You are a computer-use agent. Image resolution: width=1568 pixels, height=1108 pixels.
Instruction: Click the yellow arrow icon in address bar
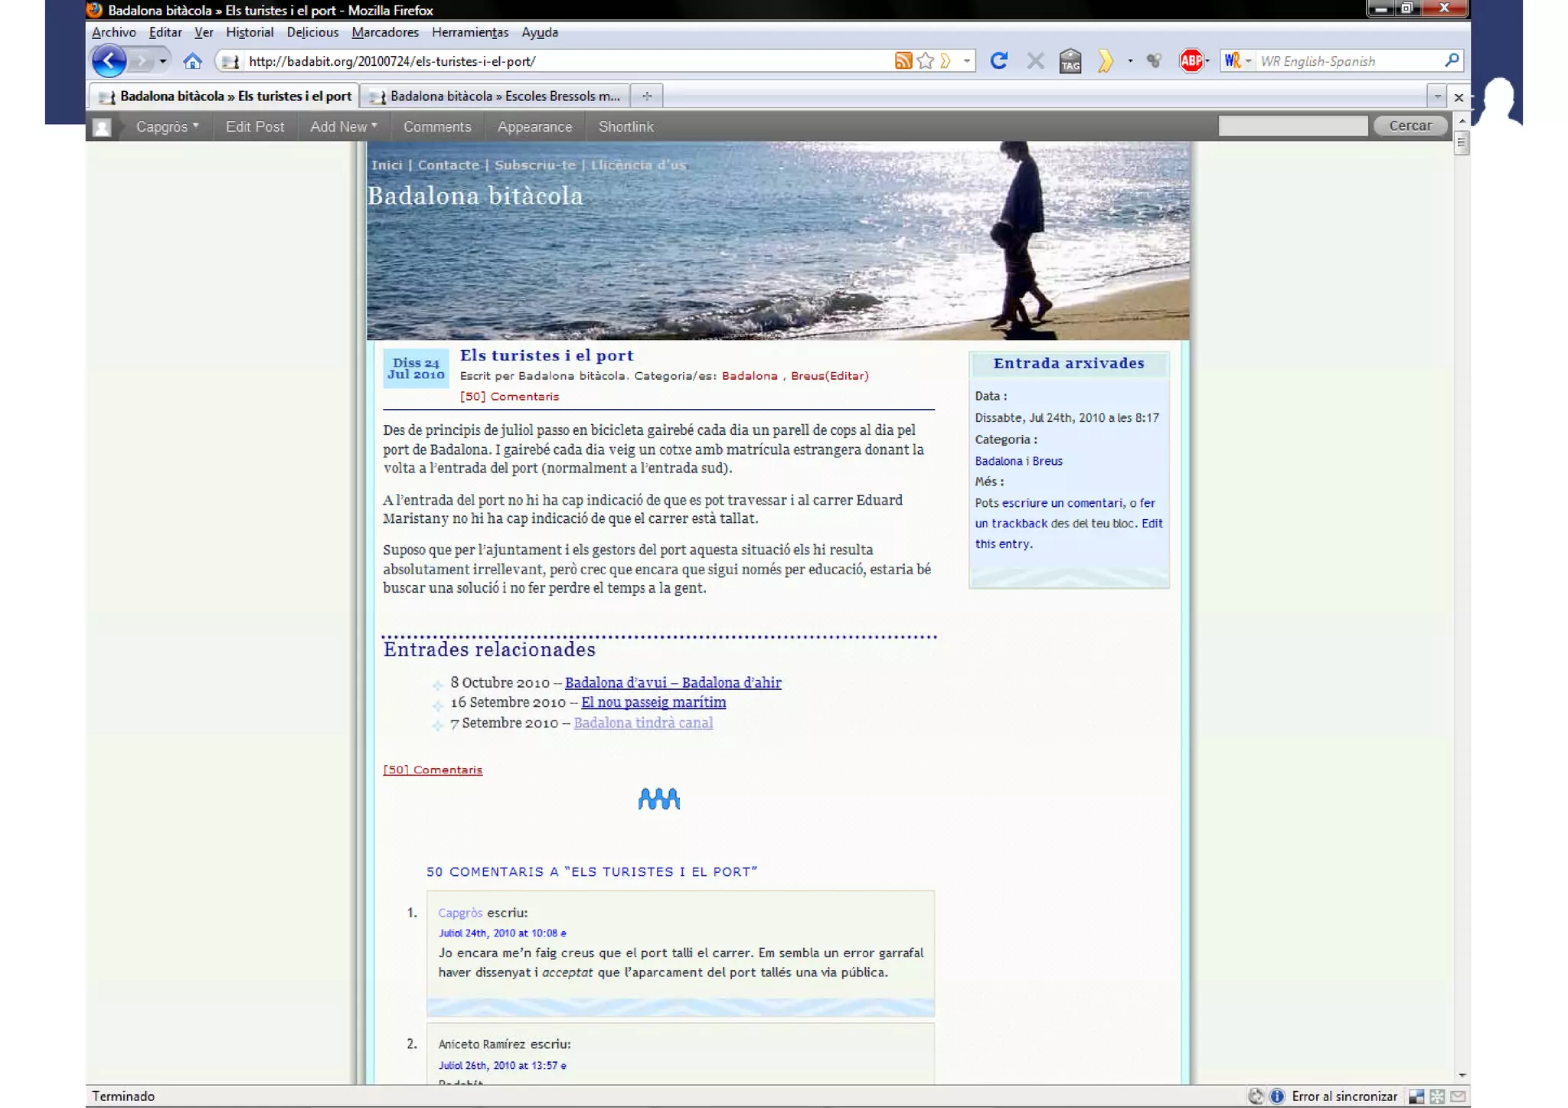tap(946, 61)
